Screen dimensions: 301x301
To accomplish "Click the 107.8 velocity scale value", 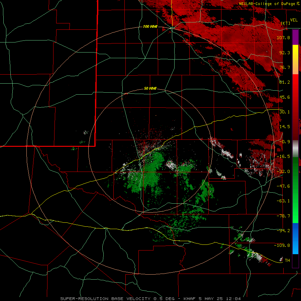I will point(283,37).
